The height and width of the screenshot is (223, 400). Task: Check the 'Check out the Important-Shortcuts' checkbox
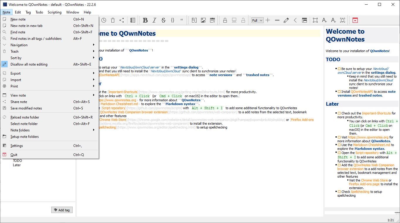339,113
